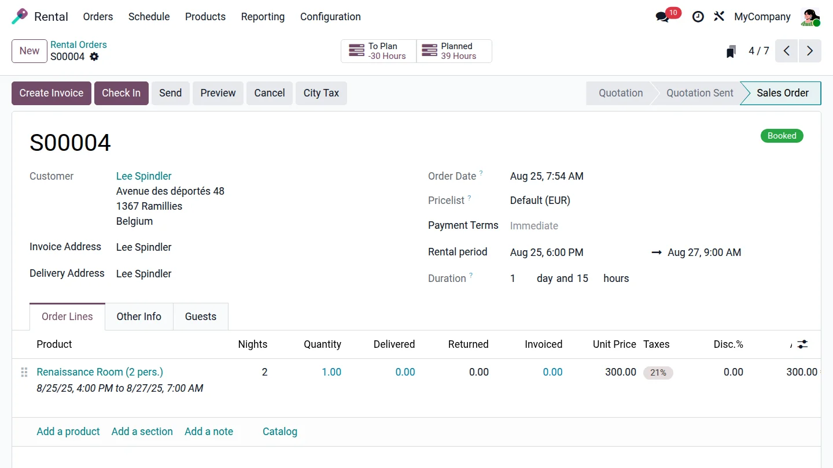Screen dimensions: 833x468
Task: Open optional columns settings toggle
Action: tap(802, 344)
